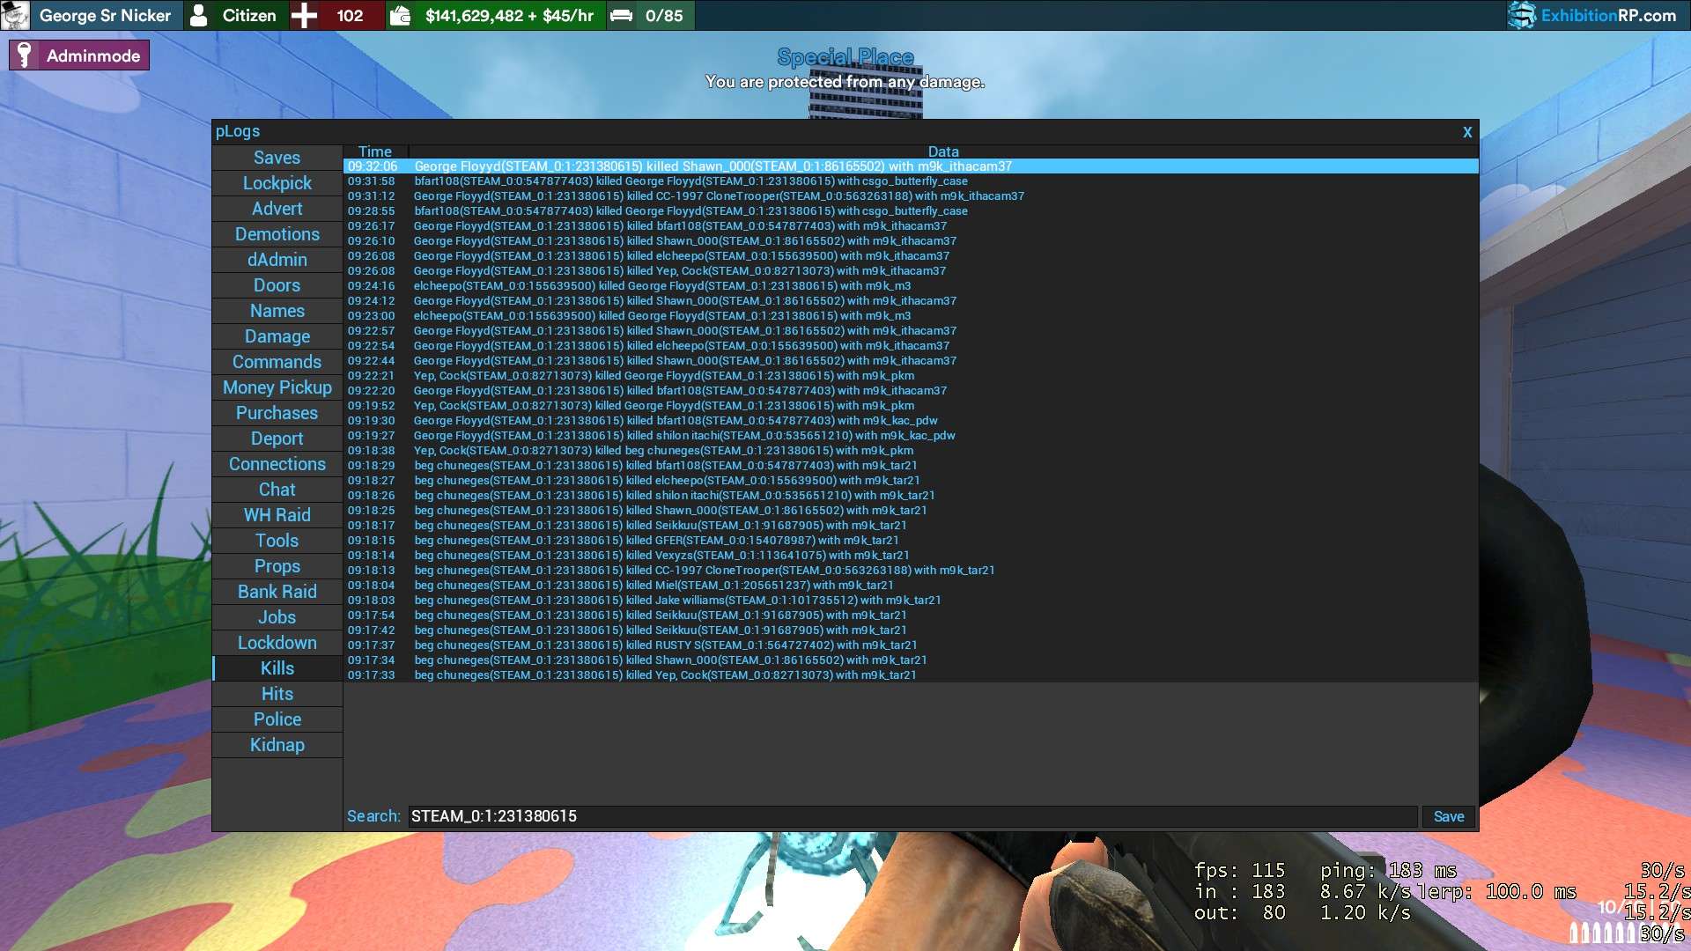Click the car prop count icon
This screenshot has width=1691, height=951.
[x=622, y=16]
